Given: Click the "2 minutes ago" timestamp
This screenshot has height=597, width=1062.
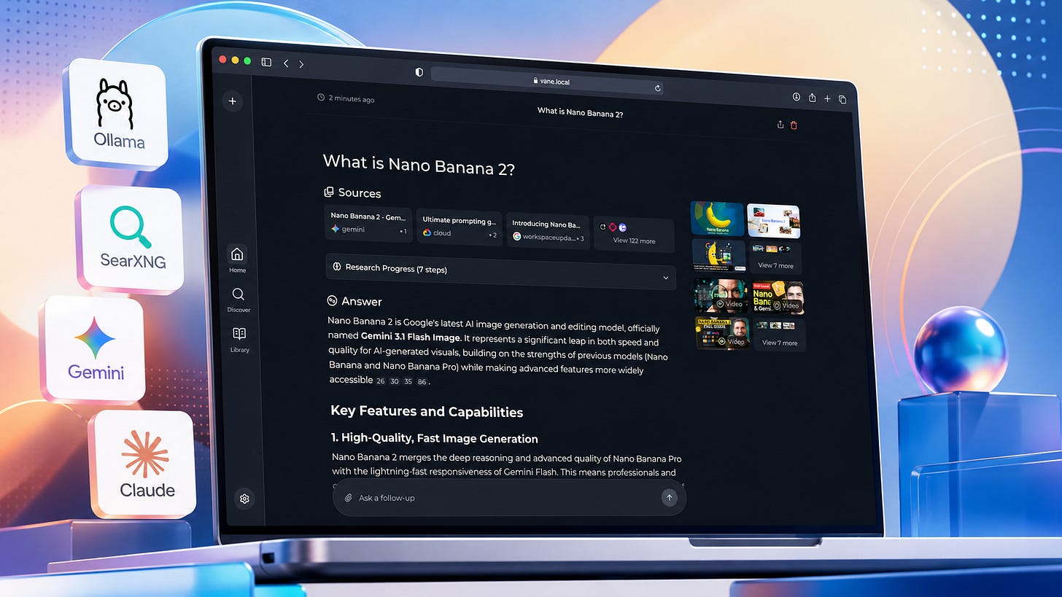Looking at the screenshot, I should coord(352,98).
